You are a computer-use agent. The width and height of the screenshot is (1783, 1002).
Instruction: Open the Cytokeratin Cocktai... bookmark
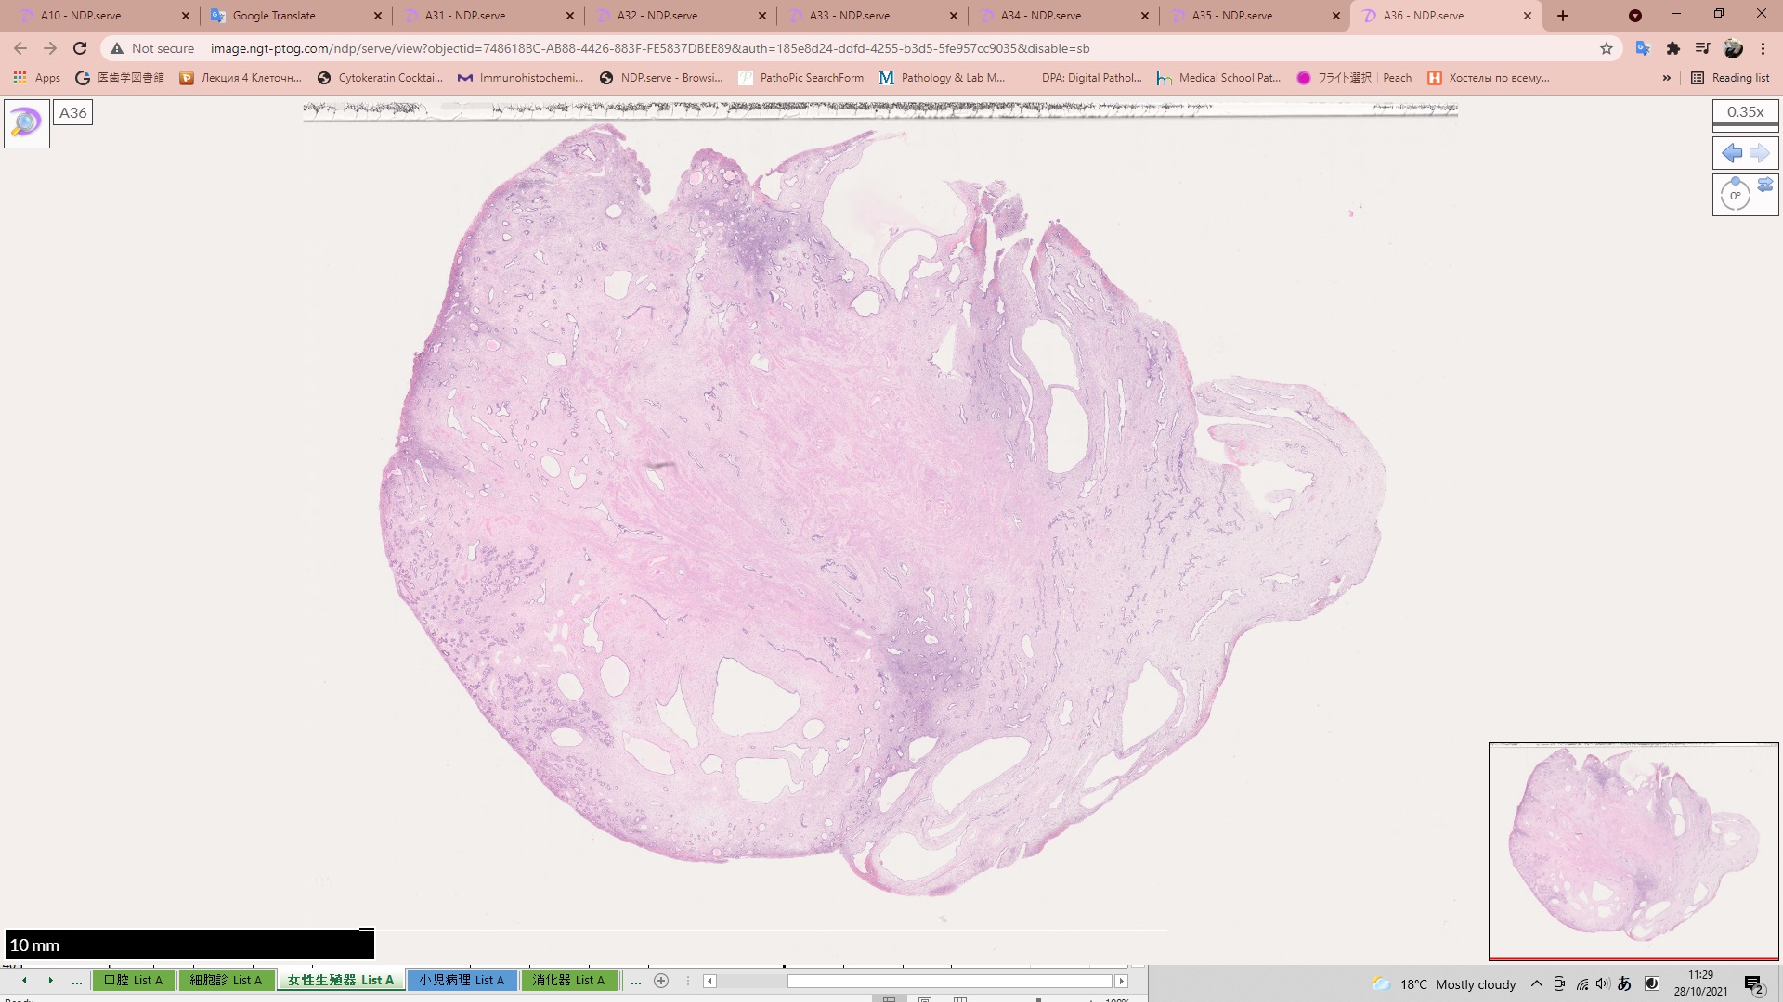click(380, 78)
